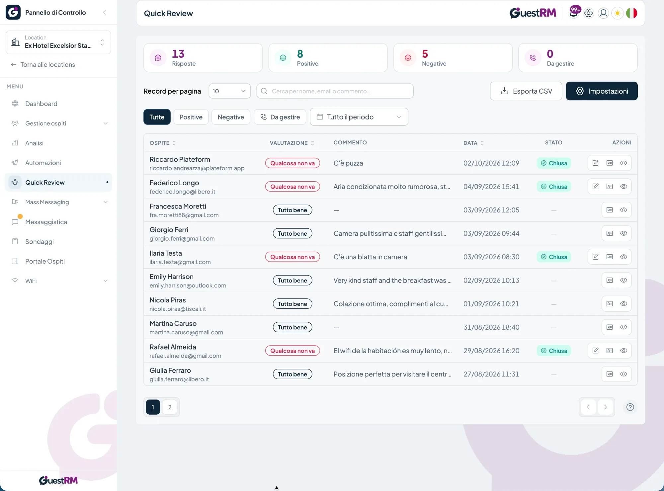664x491 pixels.
Task: Sort table by Data column
Action: (x=474, y=143)
